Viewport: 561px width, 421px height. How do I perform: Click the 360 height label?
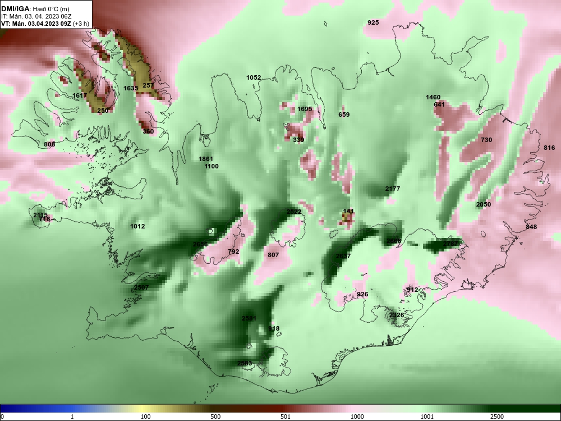148,131
